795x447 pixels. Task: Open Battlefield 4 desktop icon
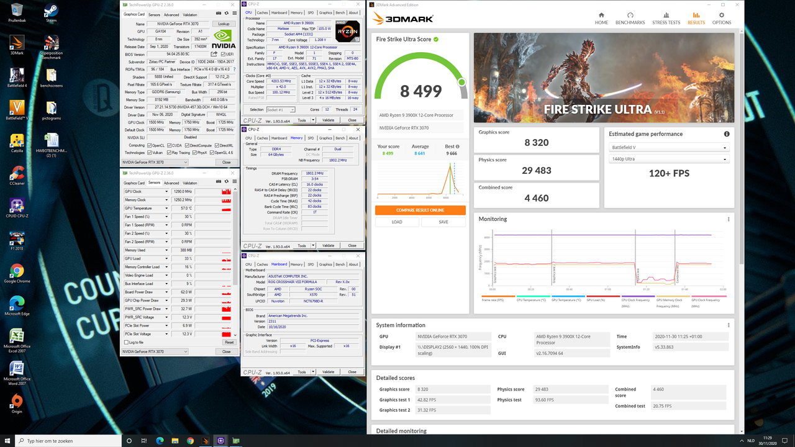(x=17, y=78)
